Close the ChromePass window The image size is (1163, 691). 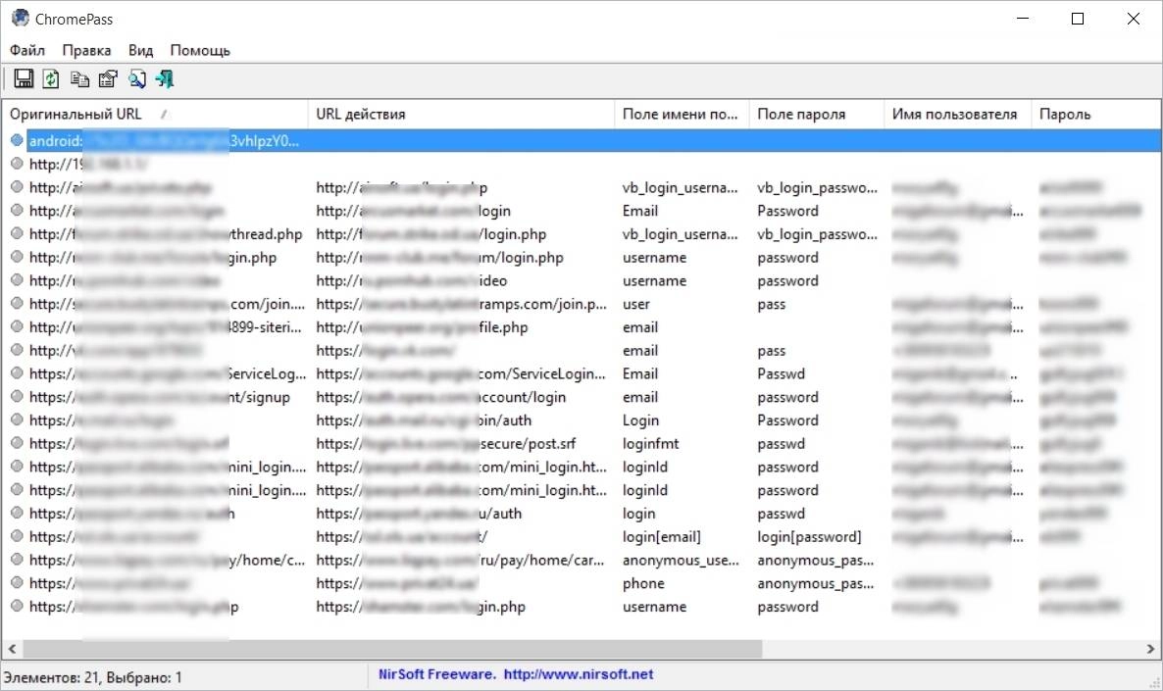point(1134,19)
